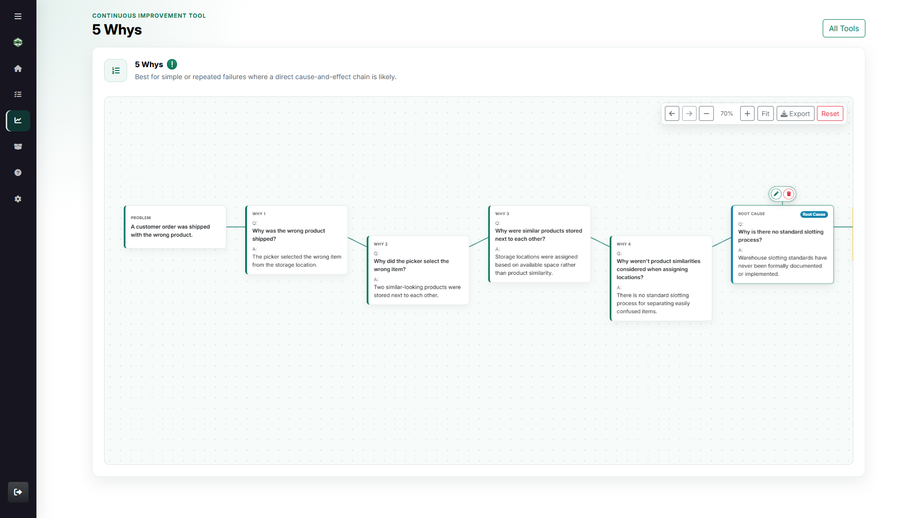The height and width of the screenshot is (518, 921).
Task: Export the 5 Whys diagram
Action: tap(795, 114)
